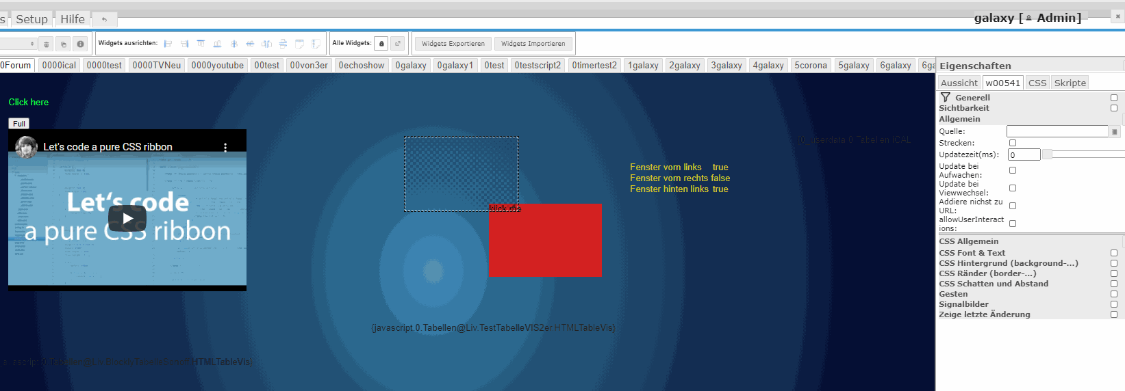Open the 0000ical view tab
Image resolution: width=1125 pixels, height=391 pixels.
59,65
